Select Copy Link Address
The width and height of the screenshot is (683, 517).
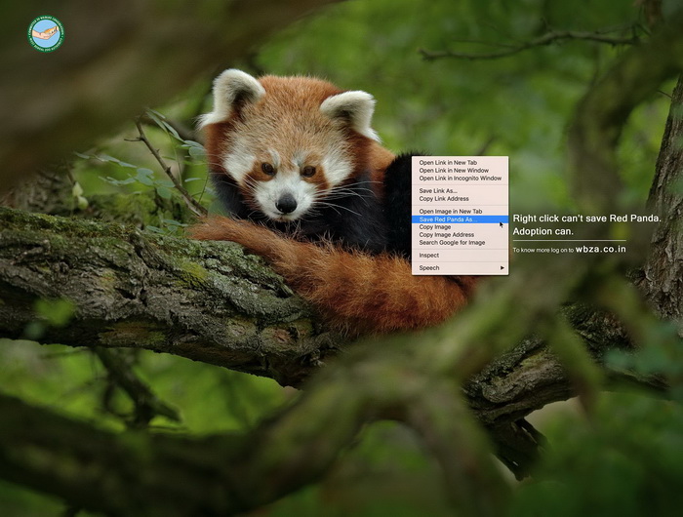point(444,199)
